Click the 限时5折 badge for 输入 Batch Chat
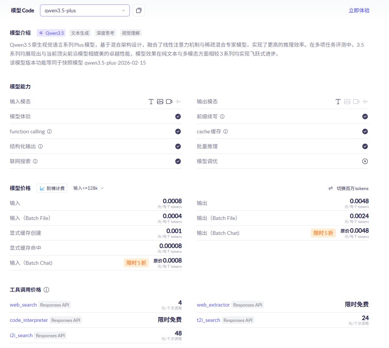This screenshot has width=389, height=348. [x=136, y=263]
